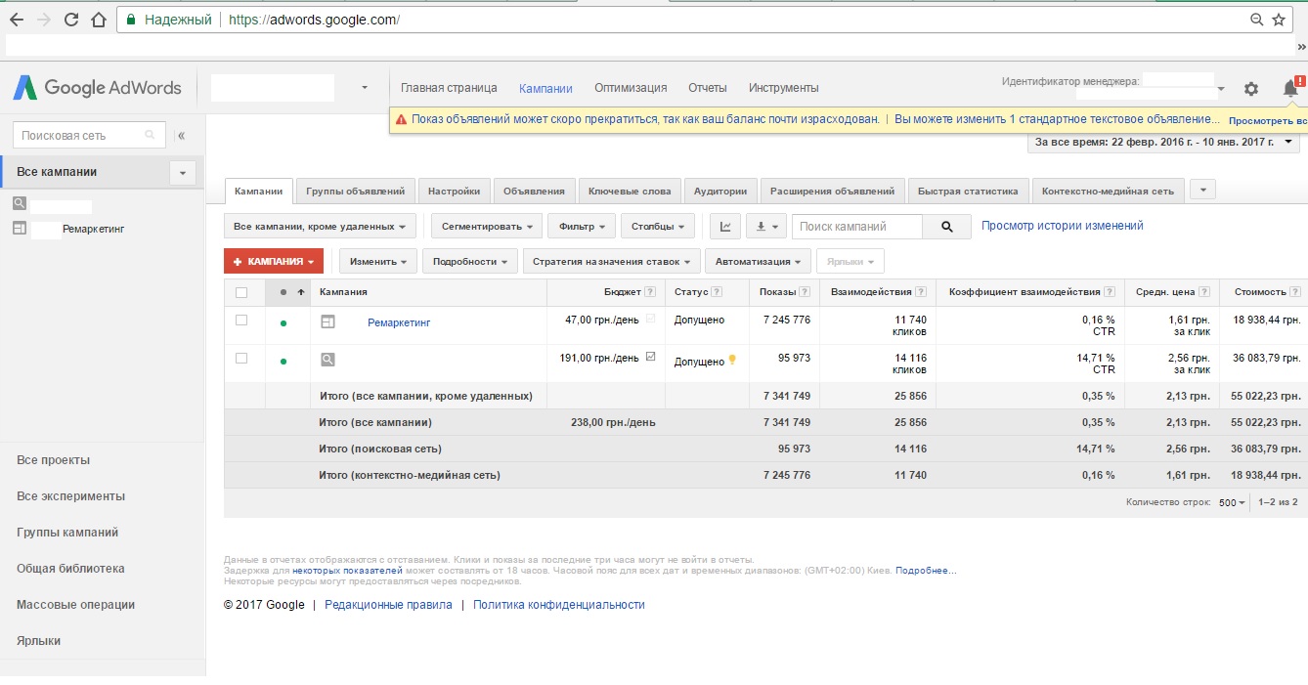Go to browser home icon
Image resolution: width=1308 pixels, height=685 pixels.
click(x=98, y=20)
